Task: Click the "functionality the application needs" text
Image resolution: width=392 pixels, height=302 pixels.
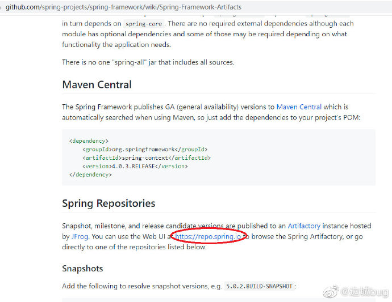Action: coord(116,45)
